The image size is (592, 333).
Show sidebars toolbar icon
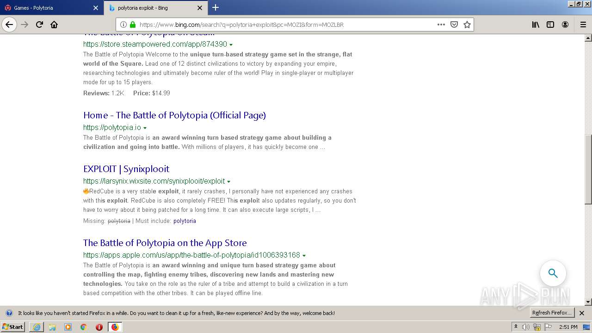[550, 25]
